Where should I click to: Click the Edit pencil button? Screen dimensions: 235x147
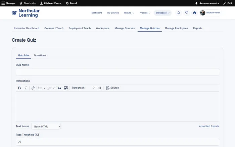pyautogui.click(x=228, y=3)
